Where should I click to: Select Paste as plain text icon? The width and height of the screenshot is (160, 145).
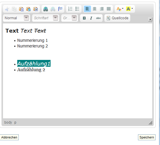click(x=28, y=9)
